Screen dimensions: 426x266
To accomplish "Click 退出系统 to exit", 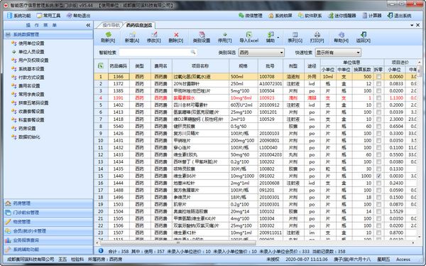I will pos(399,16).
